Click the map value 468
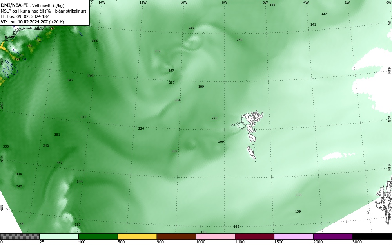 click(x=17, y=59)
